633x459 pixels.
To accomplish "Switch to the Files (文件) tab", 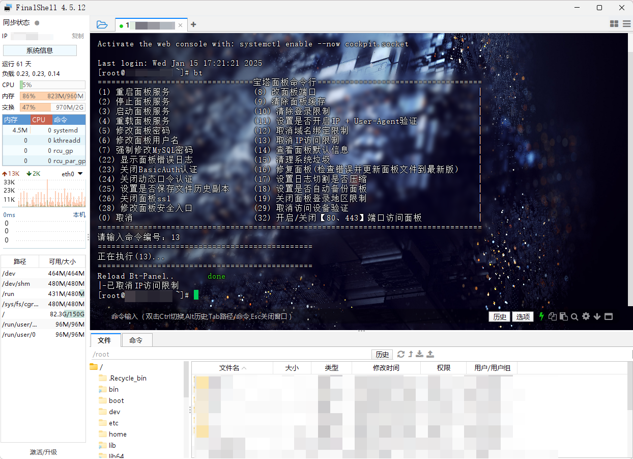I will (104, 340).
